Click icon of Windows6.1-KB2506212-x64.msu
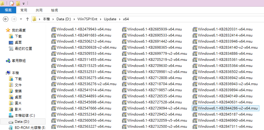 tap(54, 41)
